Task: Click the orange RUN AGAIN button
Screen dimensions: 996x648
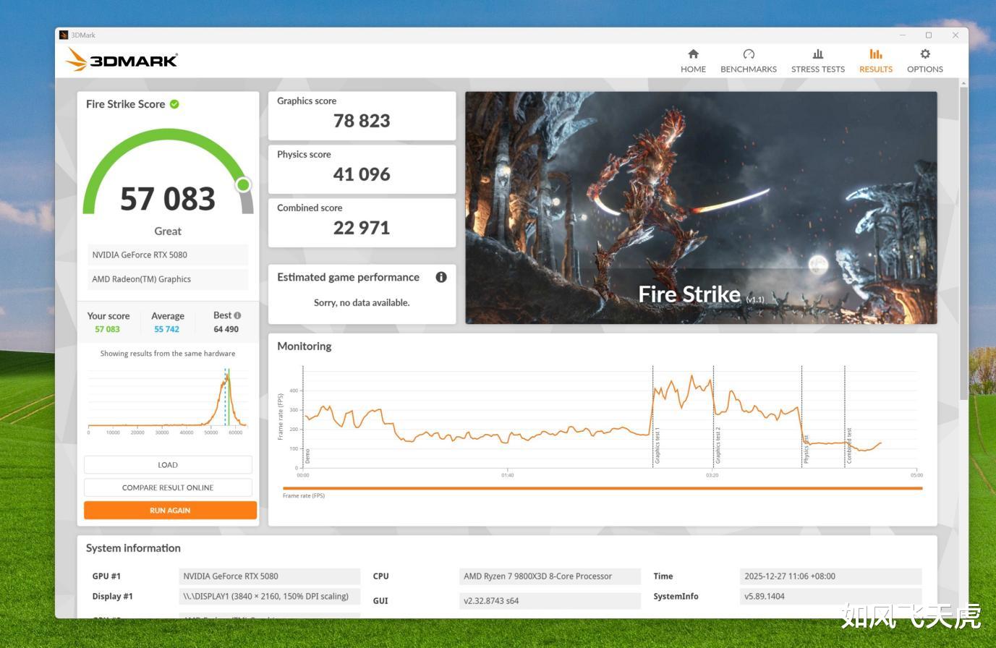Action: 170,511
